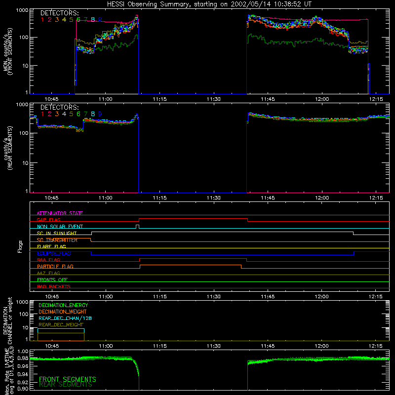Click the DECIMATION_WEIGHT legend entry
The width and height of the screenshot is (395, 395).
pos(63,312)
